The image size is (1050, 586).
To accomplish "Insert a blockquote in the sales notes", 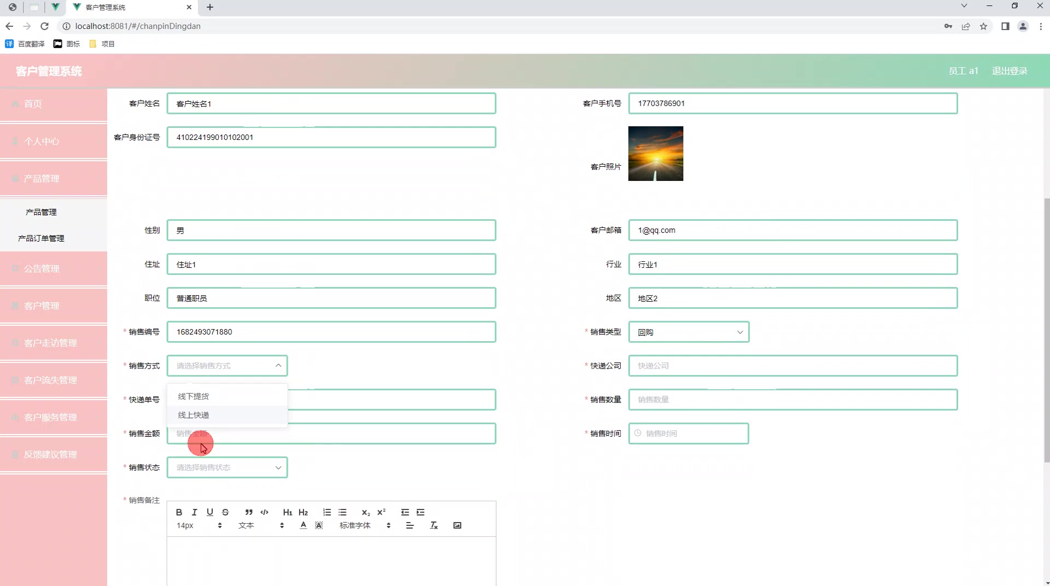I will click(x=249, y=512).
